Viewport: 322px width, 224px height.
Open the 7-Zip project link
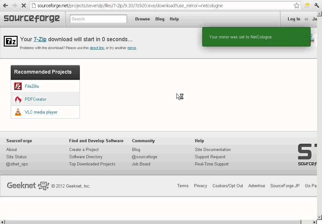point(40,39)
